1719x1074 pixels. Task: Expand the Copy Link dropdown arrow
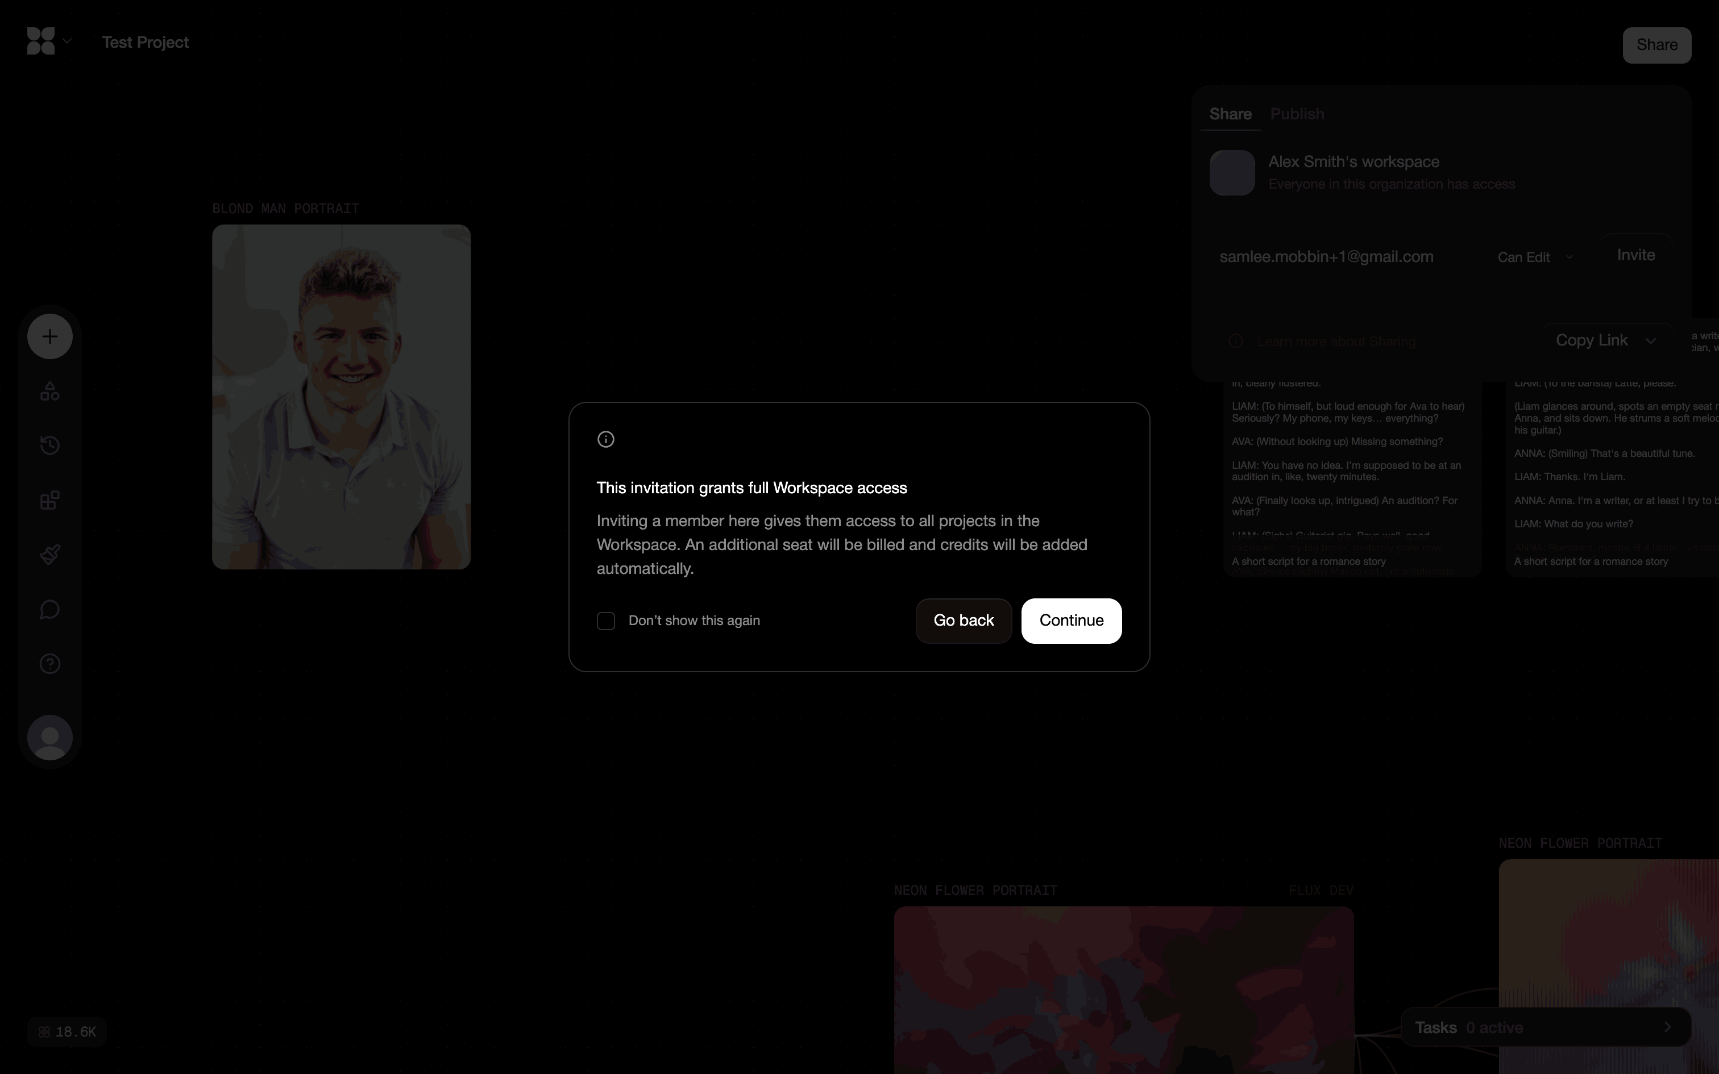click(x=1651, y=341)
